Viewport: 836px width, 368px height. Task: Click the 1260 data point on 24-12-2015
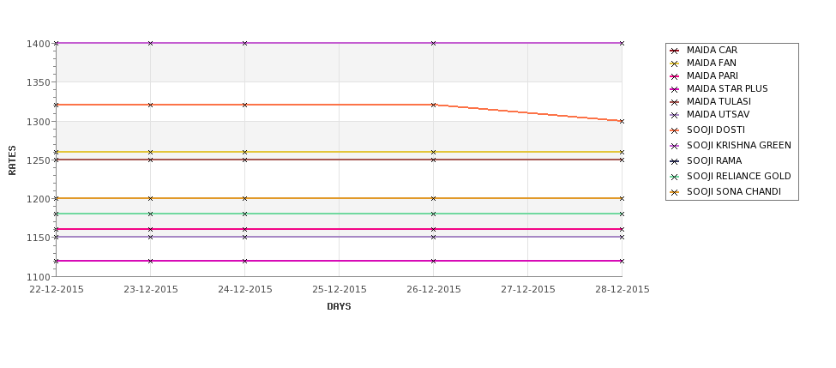pos(244,153)
